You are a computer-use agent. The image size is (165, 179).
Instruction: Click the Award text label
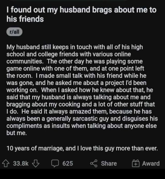click(151, 164)
